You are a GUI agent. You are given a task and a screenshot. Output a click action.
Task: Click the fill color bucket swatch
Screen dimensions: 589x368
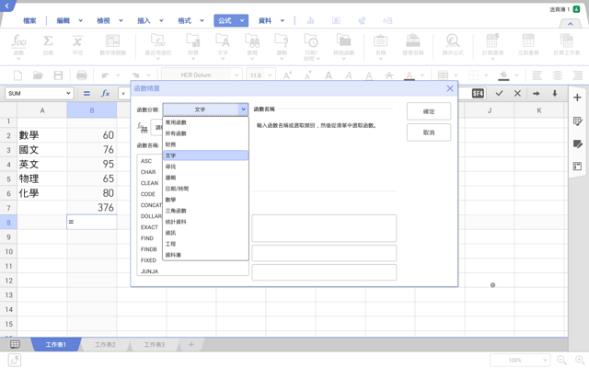tap(503, 75)
